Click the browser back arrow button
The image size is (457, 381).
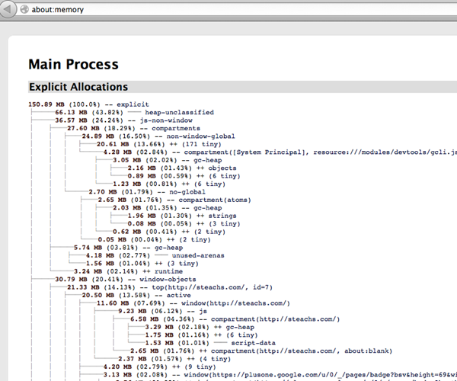tap(8, 9)
